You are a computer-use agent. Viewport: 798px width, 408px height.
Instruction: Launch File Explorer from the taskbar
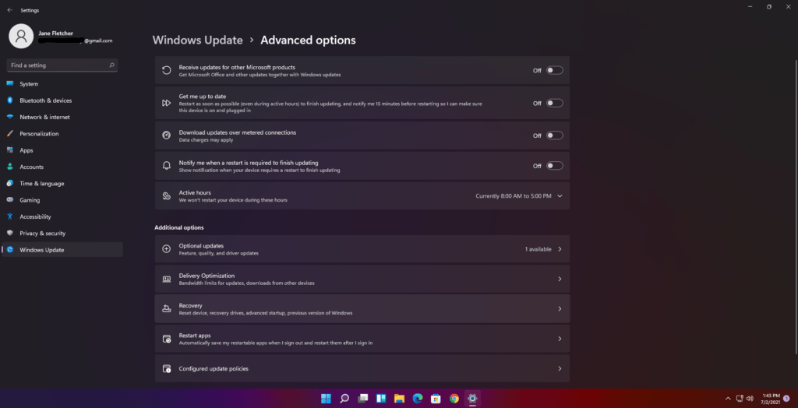click(x=400, y=399)
